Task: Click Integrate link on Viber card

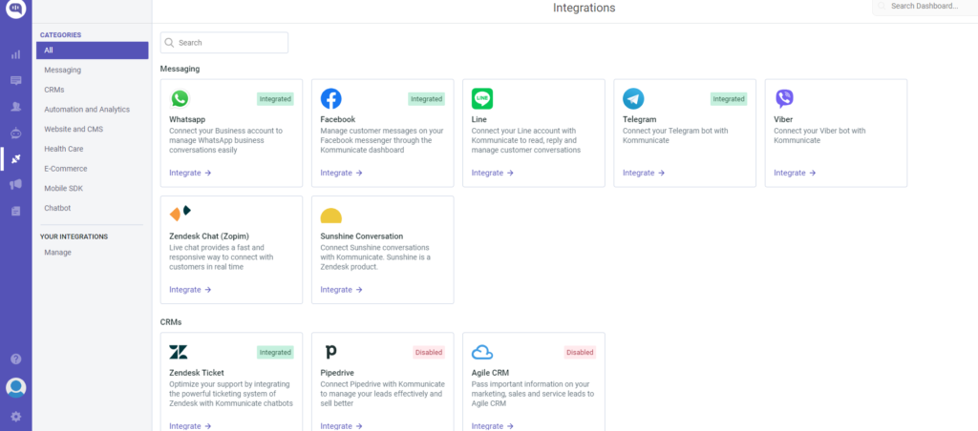Action: pyautogui.click(x=795, y=174)
